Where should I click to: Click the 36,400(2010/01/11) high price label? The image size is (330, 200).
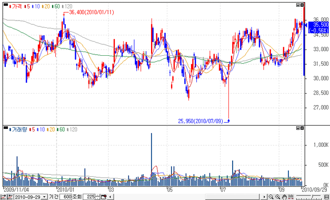(92, 13)
